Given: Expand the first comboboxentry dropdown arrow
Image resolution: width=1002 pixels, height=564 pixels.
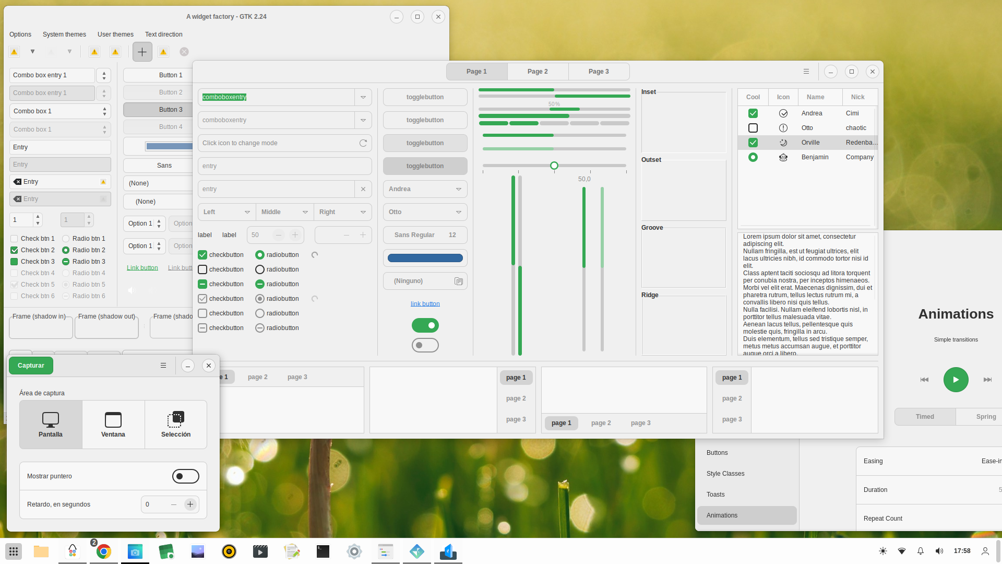Looking at the screenshot, I should (363, 97).
